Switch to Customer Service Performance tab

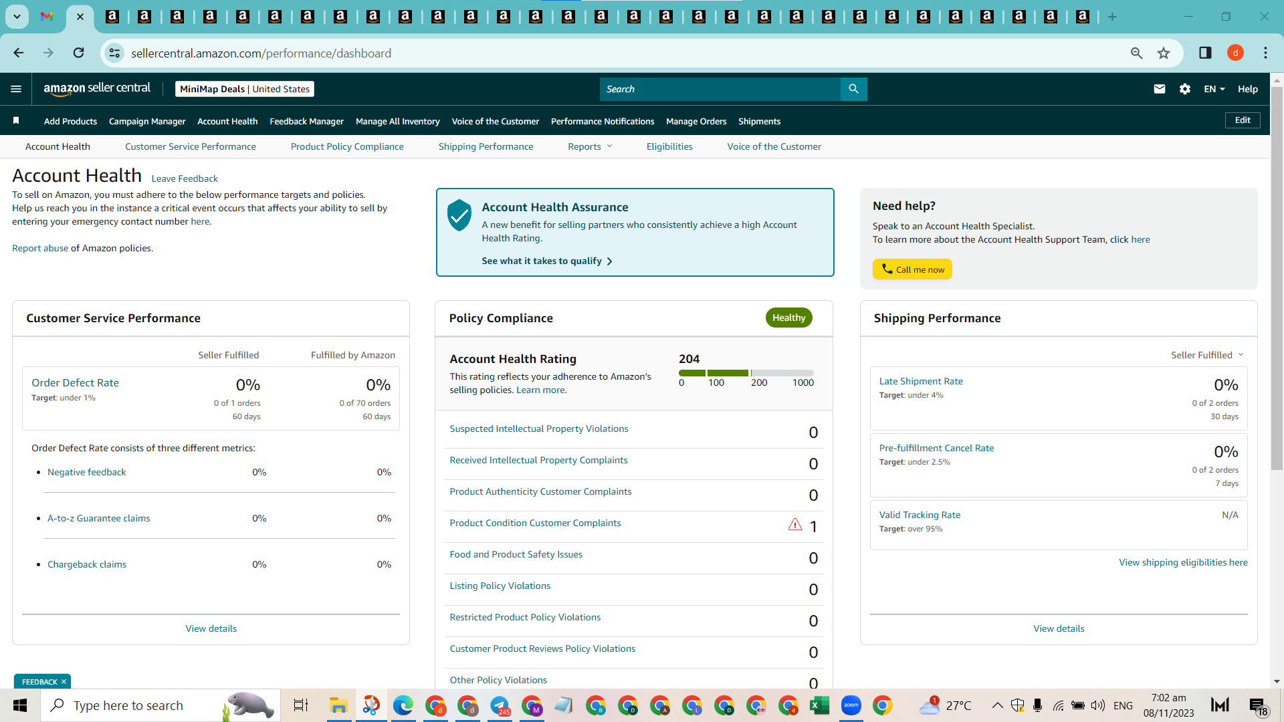click(x=191, y=146)
